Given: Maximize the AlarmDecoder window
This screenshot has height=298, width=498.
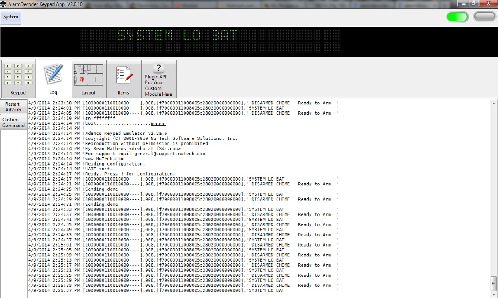Looking at the screenshot, I should point(474,3).
